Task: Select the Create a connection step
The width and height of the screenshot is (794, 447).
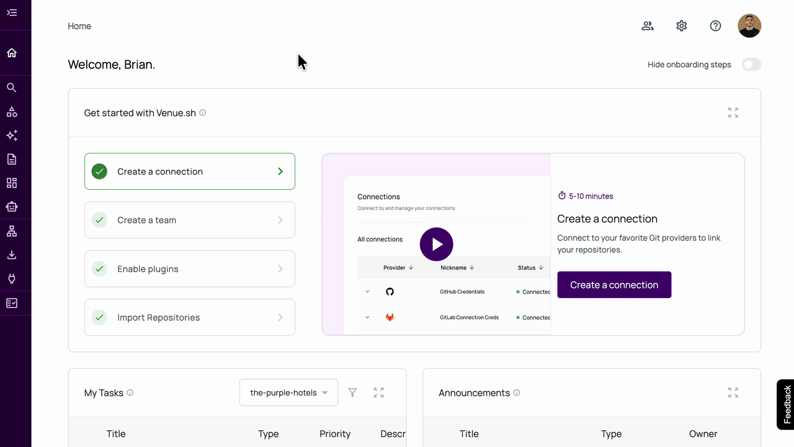Action: tap(190, 171)
